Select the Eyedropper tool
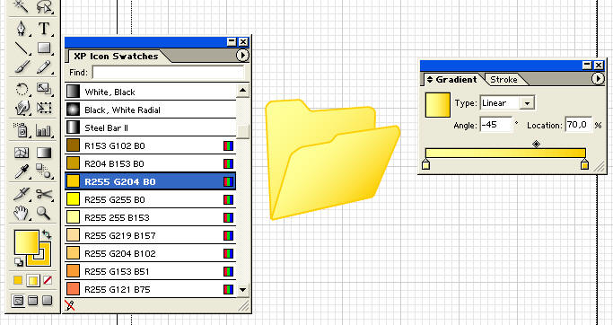Image resolution: width=613 pixels, height=325 pixels. pos(22,171)
